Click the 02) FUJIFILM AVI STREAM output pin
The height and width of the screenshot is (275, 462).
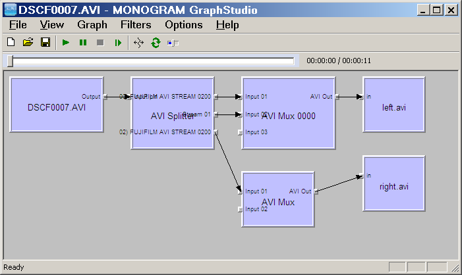216,132
